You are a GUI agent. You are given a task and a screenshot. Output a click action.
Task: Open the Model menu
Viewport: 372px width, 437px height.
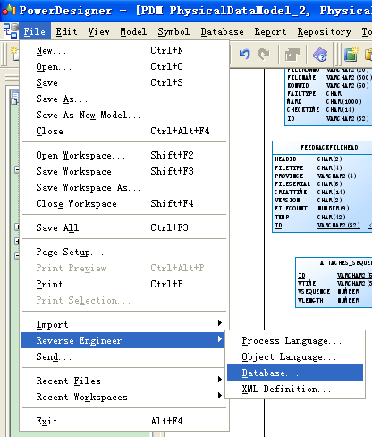[x=133, y=31]
